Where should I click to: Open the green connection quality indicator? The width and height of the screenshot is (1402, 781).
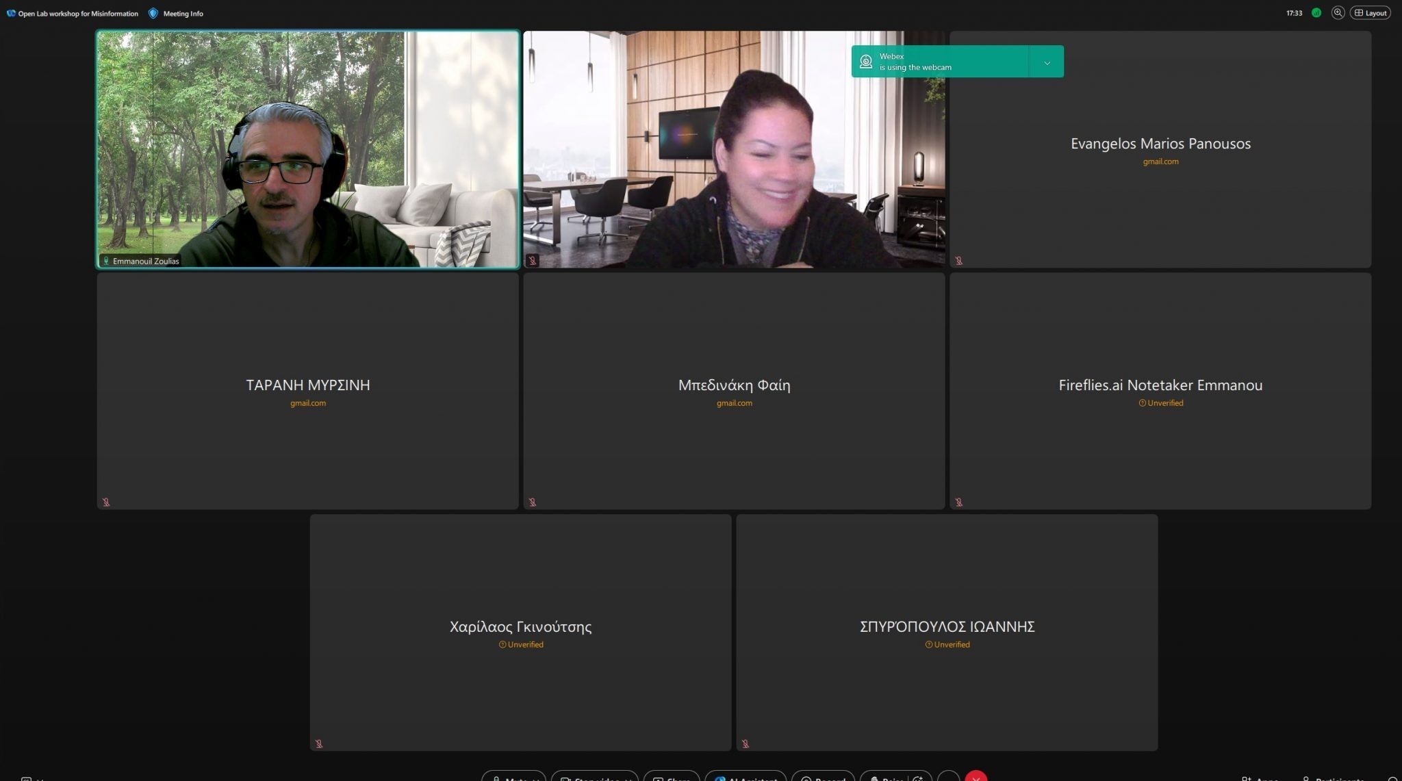click(1316, 13)
